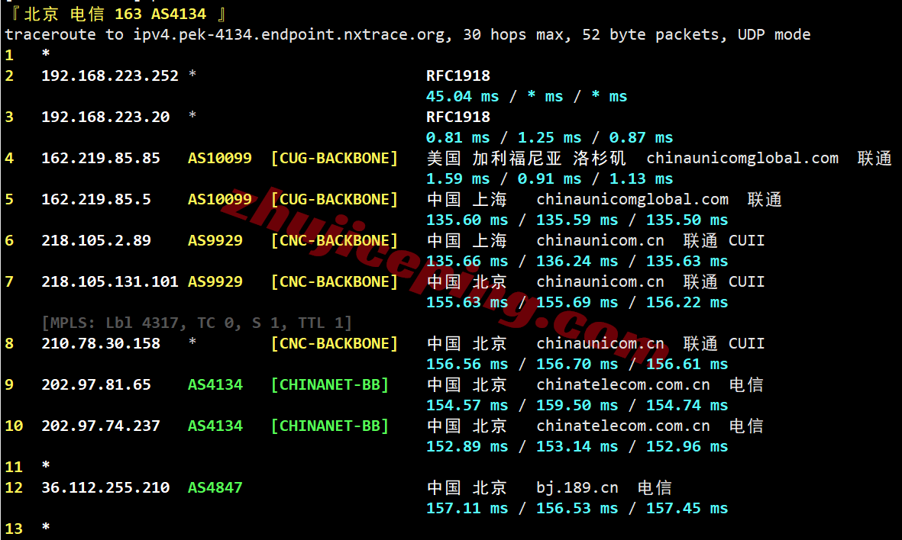Click AS4134 on hop 10 row
The height and width of the screenshot is (540, 902).
click(215, 426)
